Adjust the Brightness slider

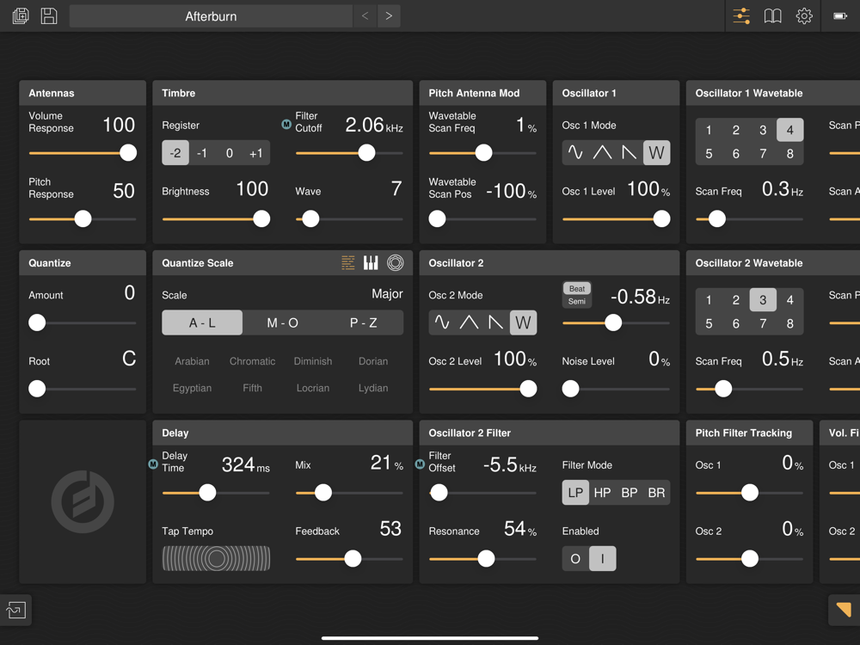216,218
